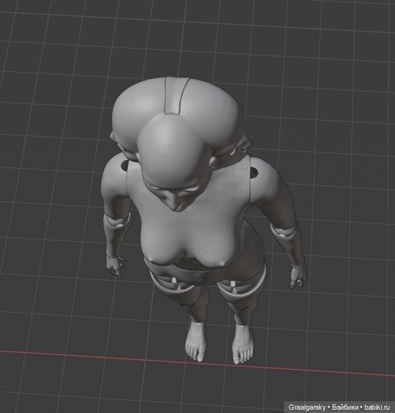Click the shoulder joint hole on the view's left

124,166
